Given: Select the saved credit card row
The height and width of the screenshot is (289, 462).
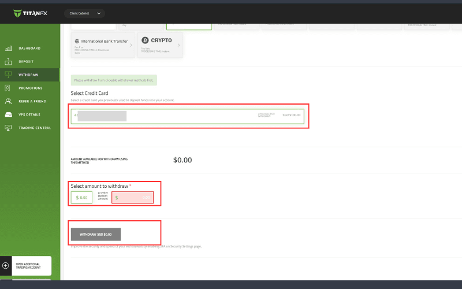Looking at the screenshot, I should click(x=189, y=115).
